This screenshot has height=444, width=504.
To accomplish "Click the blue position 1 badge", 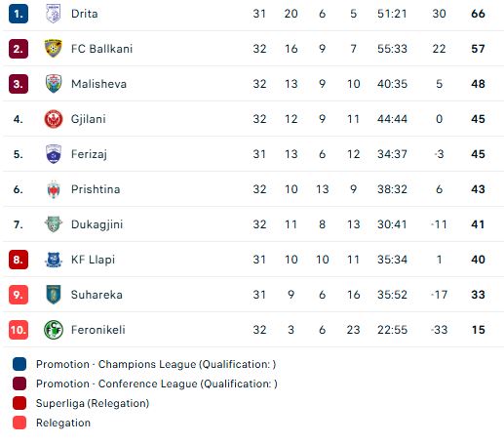I will (x=19, y=14).
